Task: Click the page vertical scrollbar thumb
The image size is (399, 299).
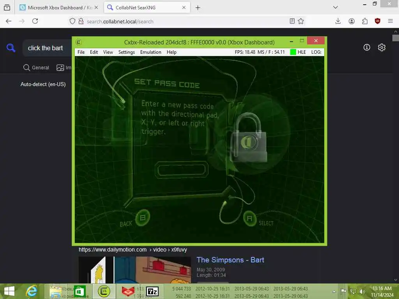Action: click(x=395, y=38)
